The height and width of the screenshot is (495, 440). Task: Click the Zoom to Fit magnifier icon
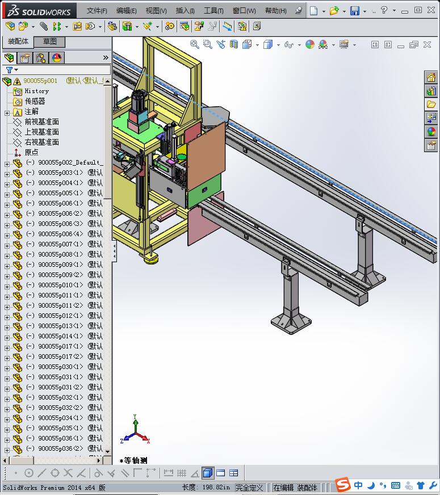click(194, 44)
